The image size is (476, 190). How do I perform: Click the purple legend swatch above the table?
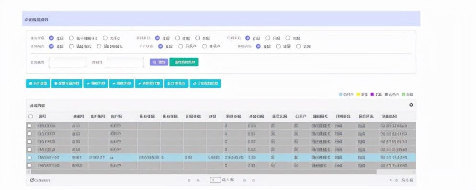coord(372,95)
